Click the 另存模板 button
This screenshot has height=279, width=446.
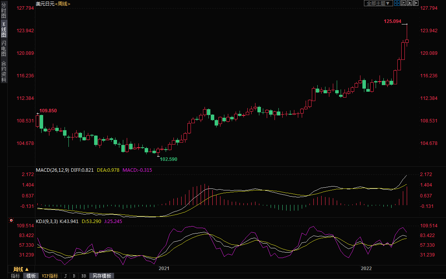[x=102, y=276]
